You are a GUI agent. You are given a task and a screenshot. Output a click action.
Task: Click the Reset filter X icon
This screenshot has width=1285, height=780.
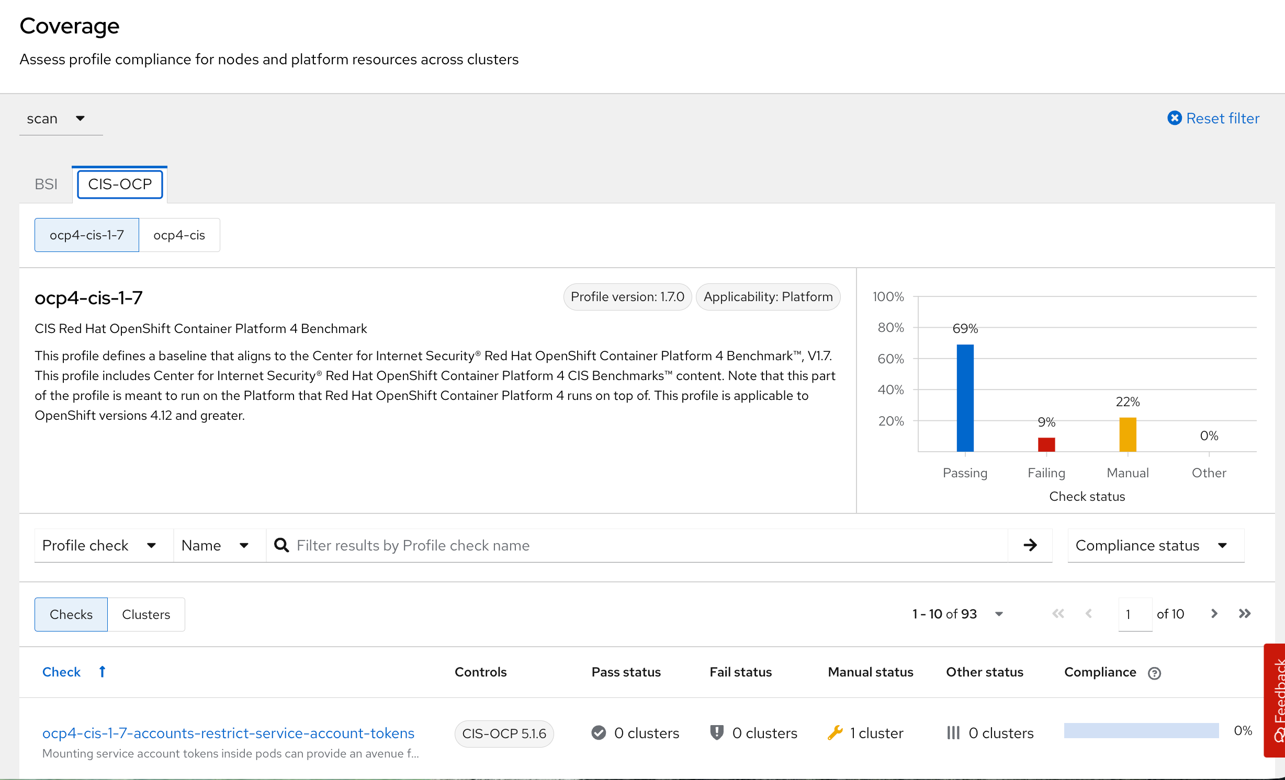click(1174, 118)
